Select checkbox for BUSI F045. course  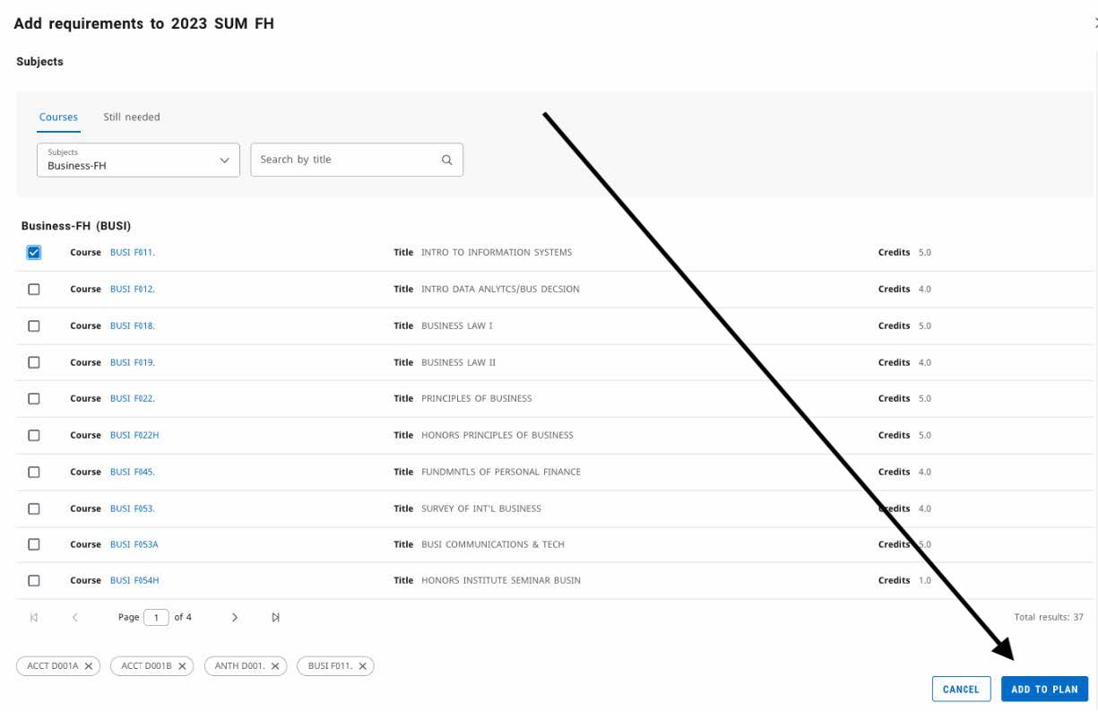(34, 472)
